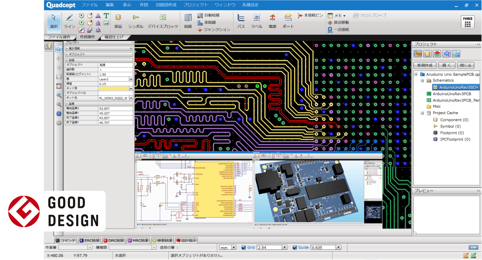Open the プロジェクト (Project) menu

(x=196, y=5)
